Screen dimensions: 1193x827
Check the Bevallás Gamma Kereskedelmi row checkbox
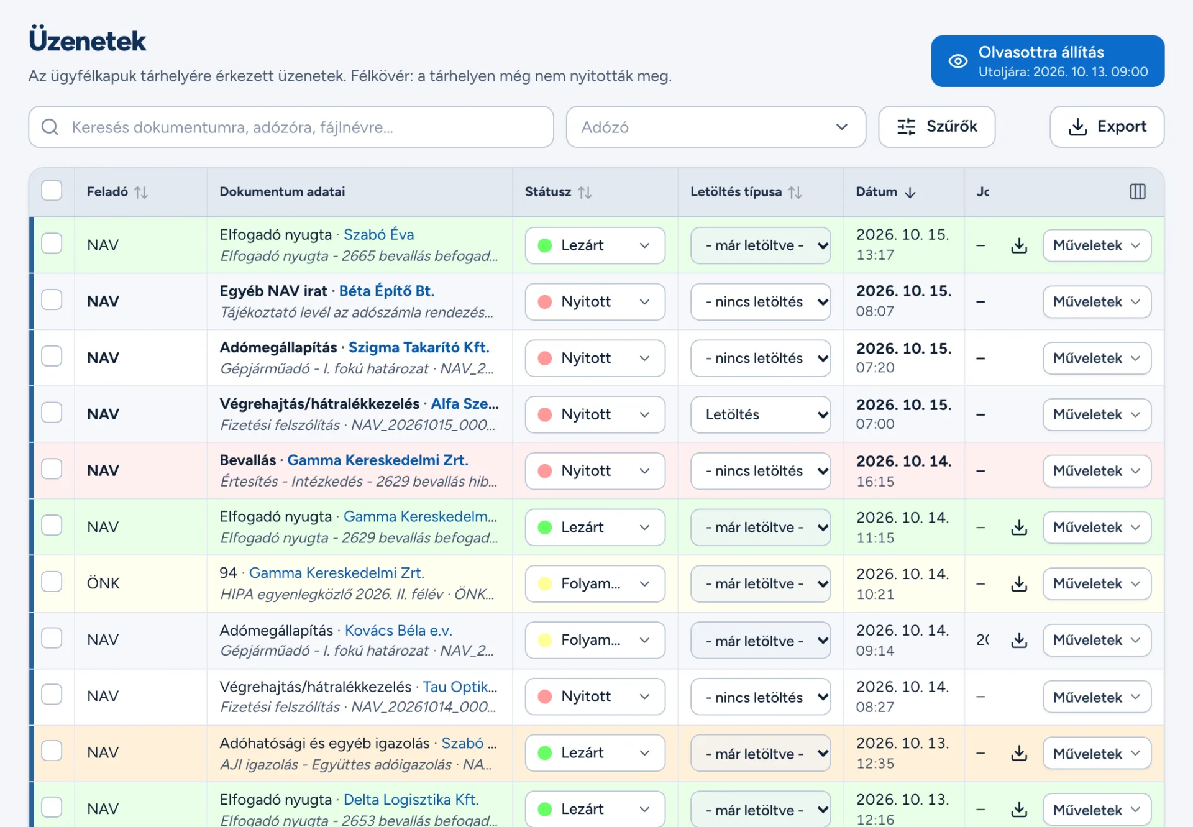[x=52, y=468]
